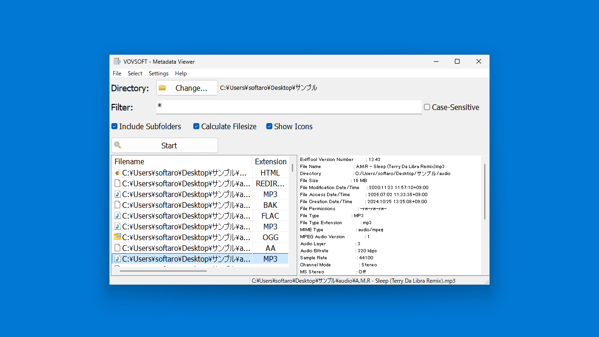Viewport: 599px width, 337px height.
Task: Click the File Permissions line
Action: coord(343,209)
